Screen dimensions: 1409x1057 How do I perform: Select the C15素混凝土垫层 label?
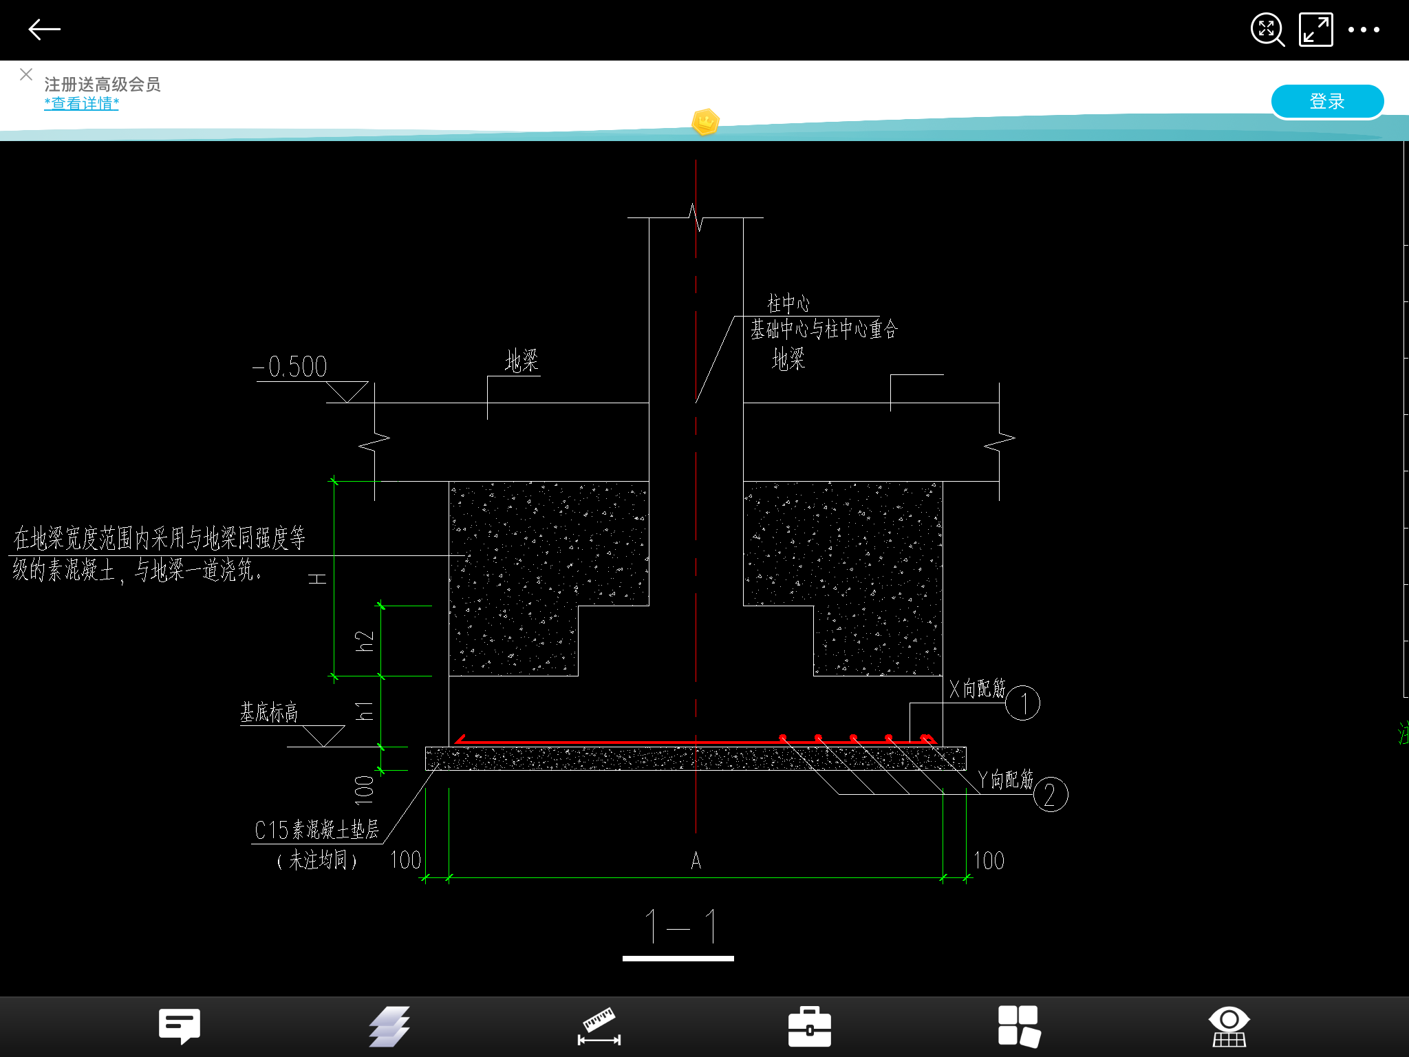pos(317,830)
